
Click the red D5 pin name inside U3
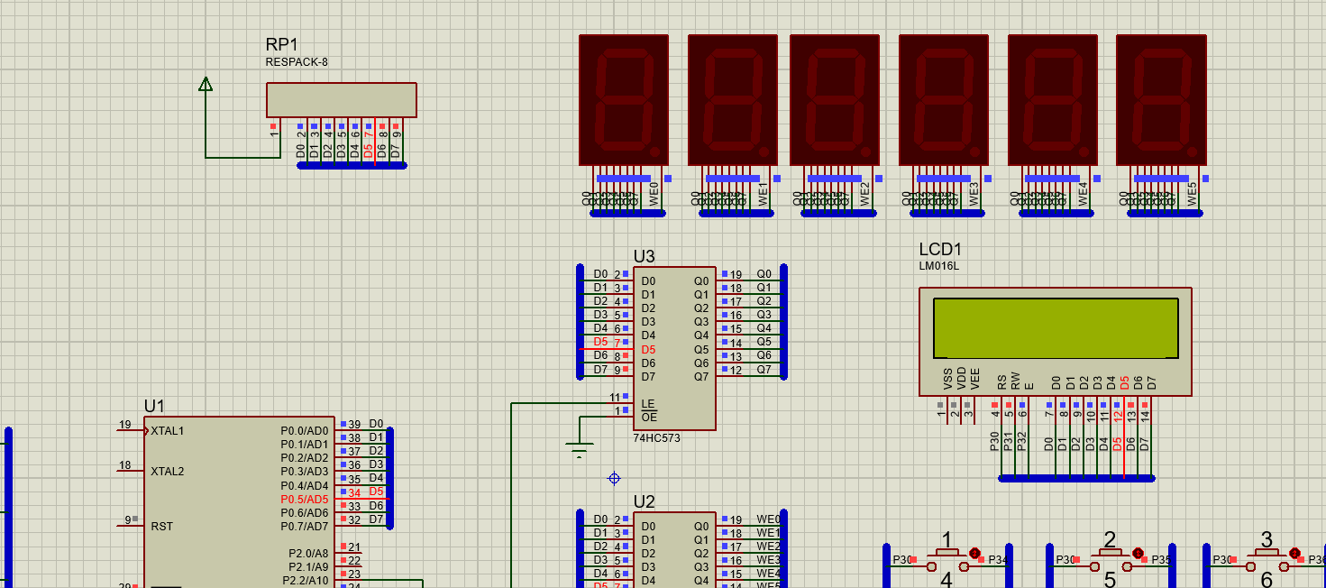tap(648, 349)
